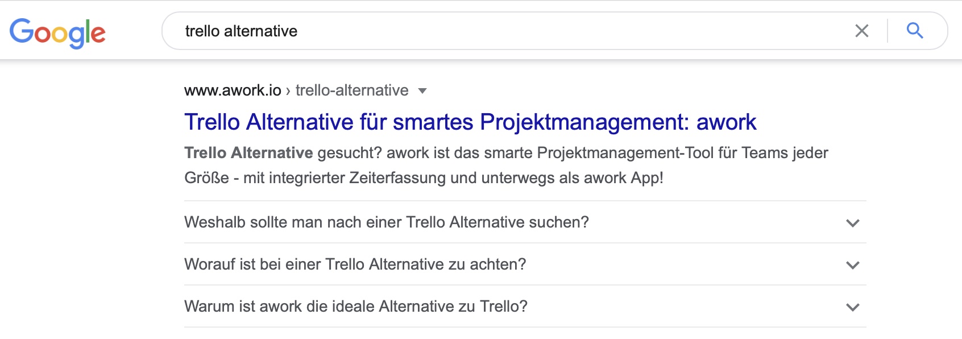Select question 'Worauf ist bei einer Trello Alternative zu achten?'
This screenshot has width=962, height=339.
355,264
